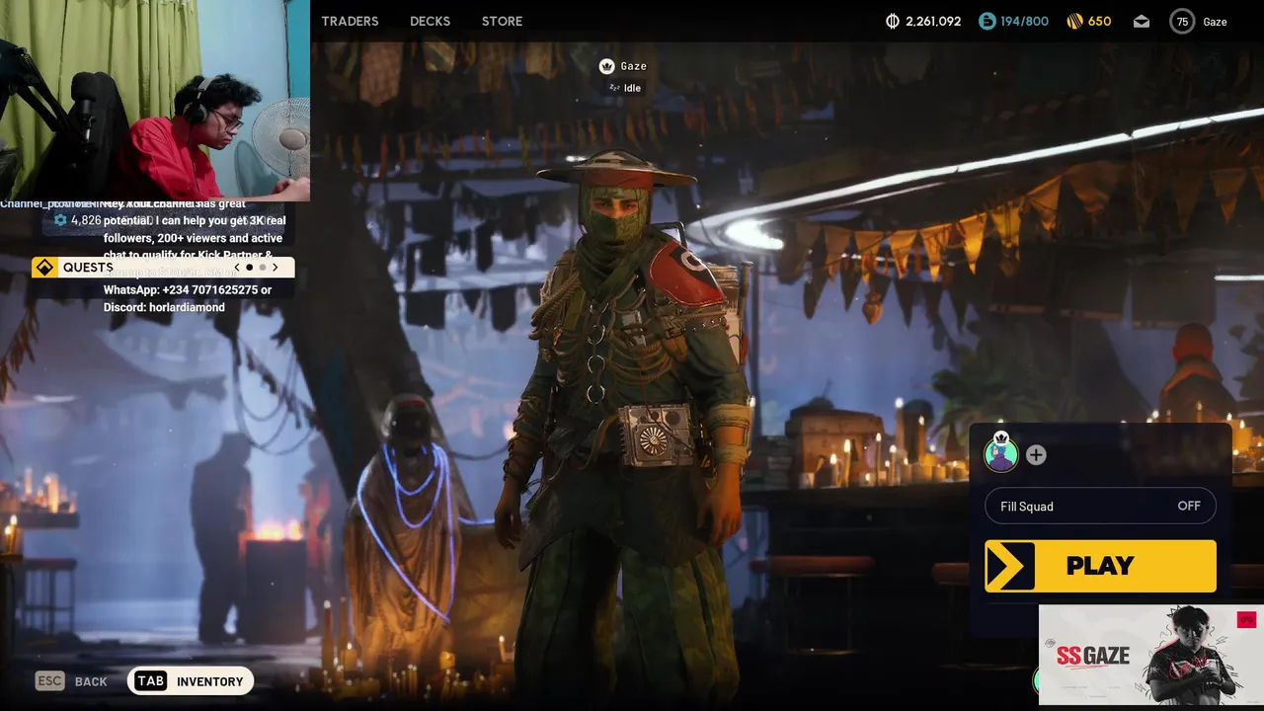Click the SS GAZE stream banner
The width and height of the screenshot is (1264, 711).
pyautogui.click(x=1150, y=655)
